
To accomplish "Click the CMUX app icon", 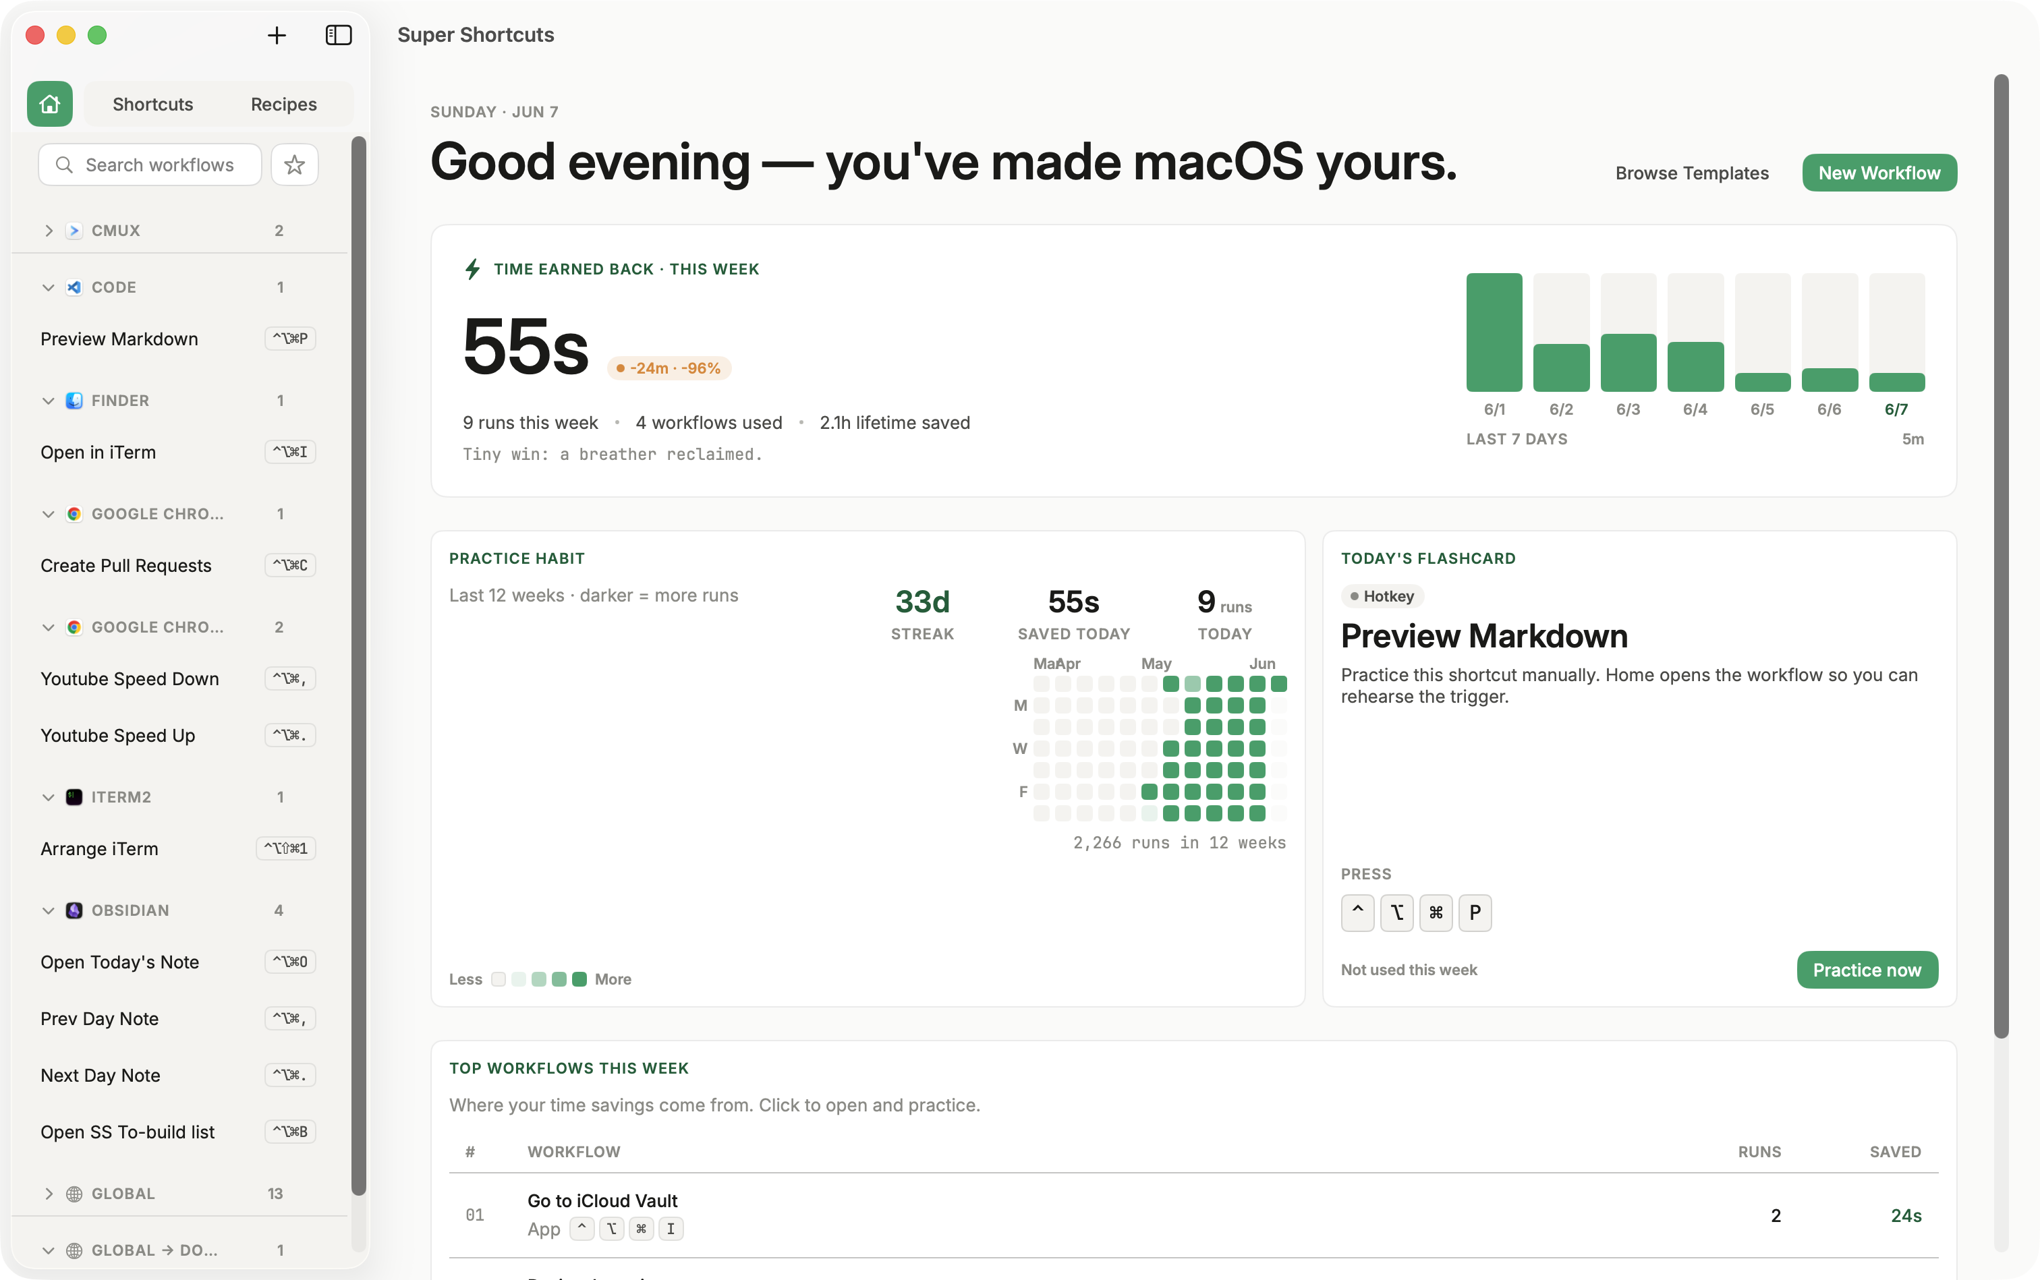I will click(x=74, y=230).
